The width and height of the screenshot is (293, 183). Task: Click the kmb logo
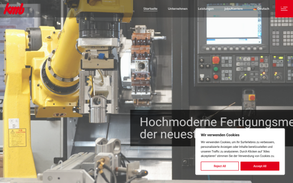[x=14, y=9]
